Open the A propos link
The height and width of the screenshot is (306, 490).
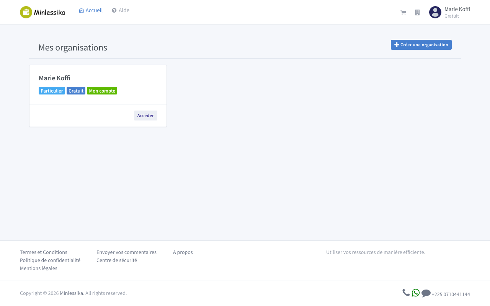(x=183, y=252)
